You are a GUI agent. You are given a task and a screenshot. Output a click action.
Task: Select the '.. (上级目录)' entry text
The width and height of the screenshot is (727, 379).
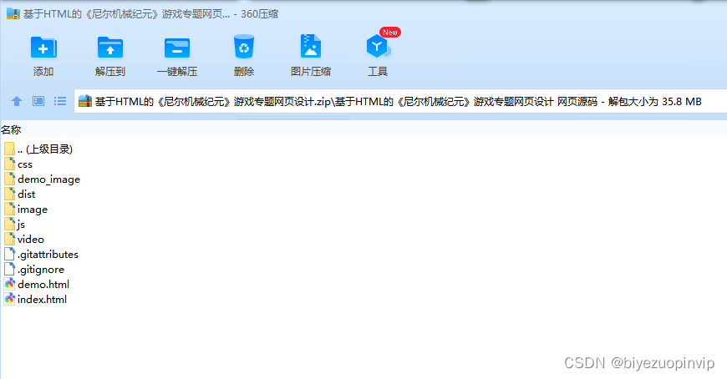(x=45, y=149)
